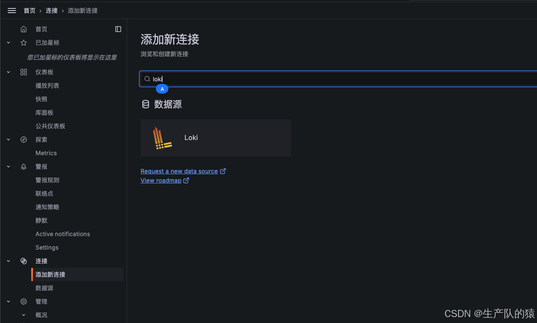537x323 pixels.
Task: Open 连接 in the sidebar
Action: (41, 261)
